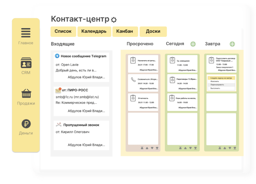The width and height of the screenshot is (256, 184).
Task: Click clipboard icon on Переговоры 1С:Франч card
Action: click(172, 80)
